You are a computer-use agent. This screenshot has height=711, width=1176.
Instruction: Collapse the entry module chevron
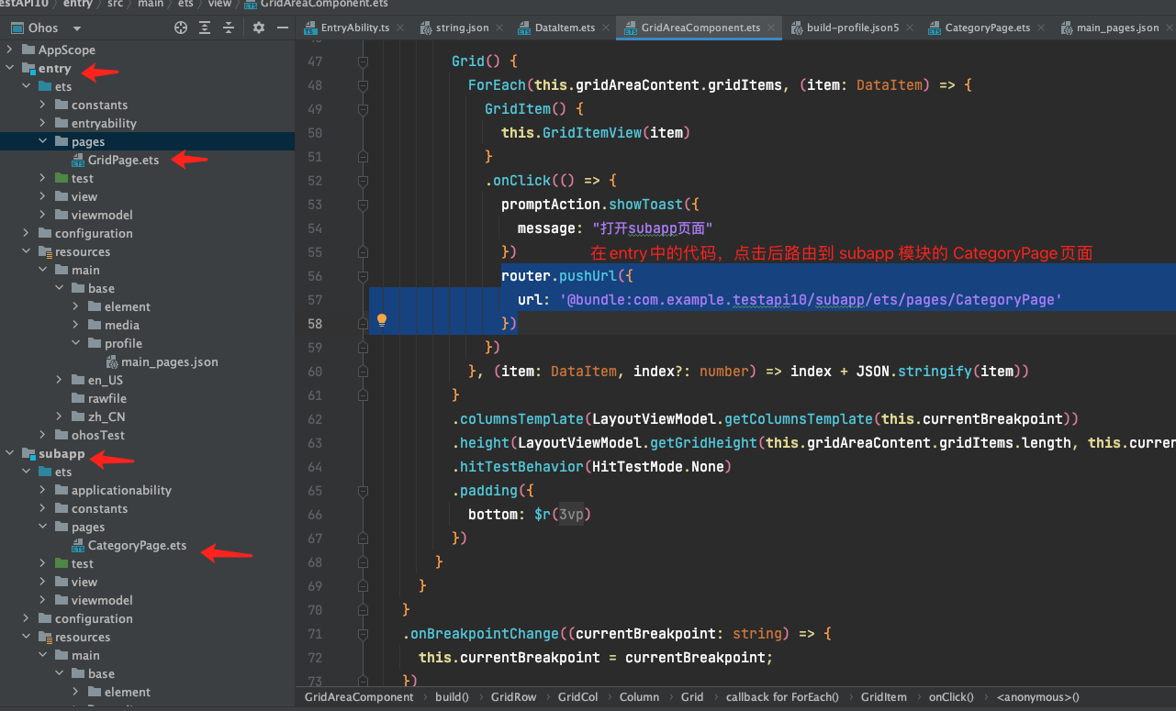pyautogui.click(x=10, y=68)
